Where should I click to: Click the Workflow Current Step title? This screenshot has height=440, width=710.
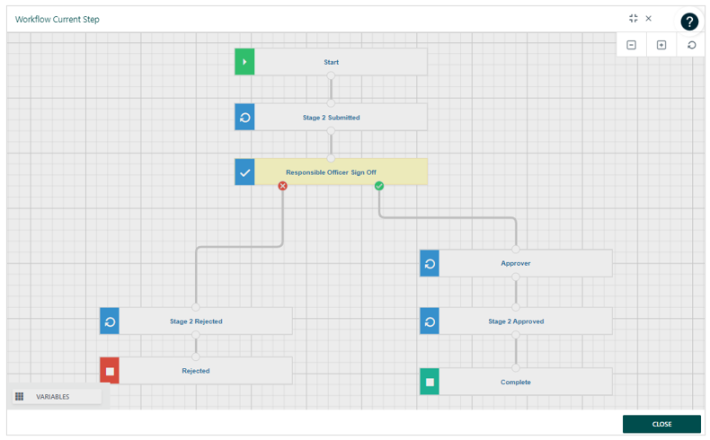coord(57,19)
